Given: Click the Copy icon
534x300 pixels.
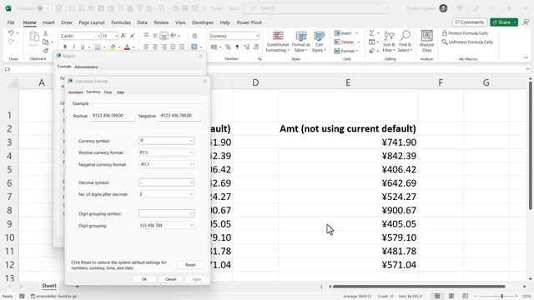Looking at the screenshot, I should (x=46, y=42).
